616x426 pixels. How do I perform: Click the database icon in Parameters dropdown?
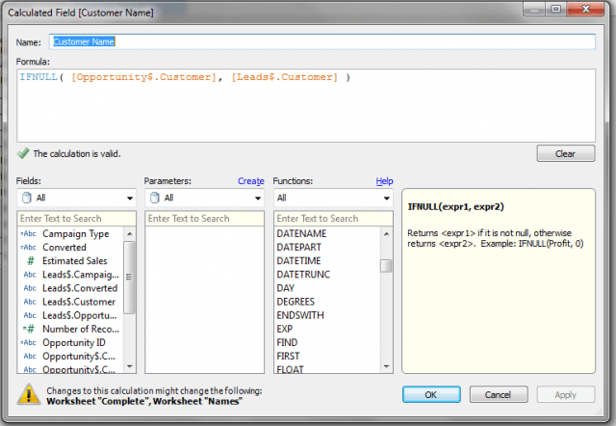coord(155,198)
